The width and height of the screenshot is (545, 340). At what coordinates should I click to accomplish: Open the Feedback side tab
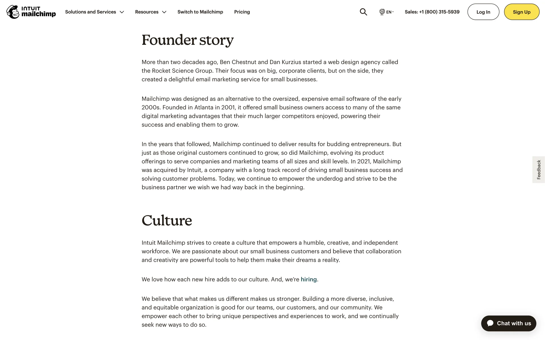pyautogui.click(x=538, y=170)
